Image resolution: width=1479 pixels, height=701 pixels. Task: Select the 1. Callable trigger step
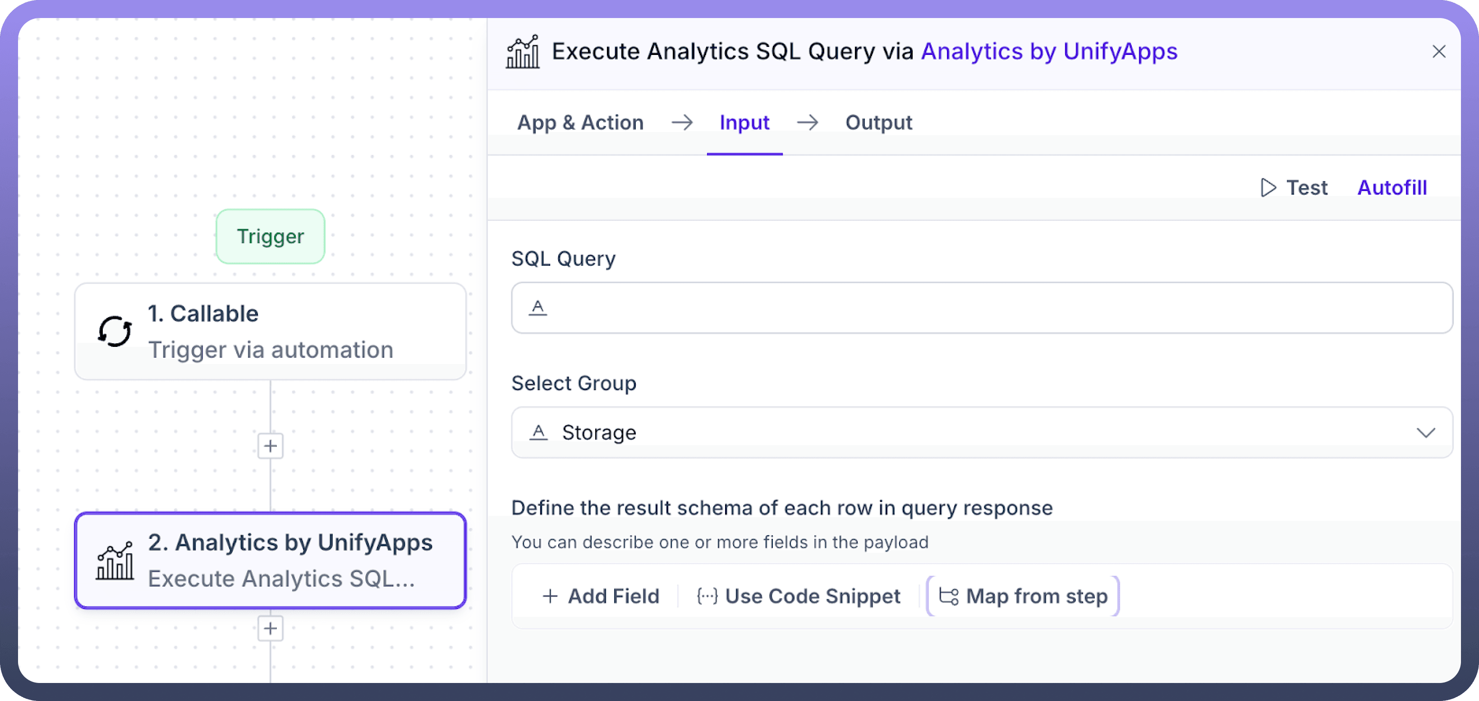(x=271, y=332)
